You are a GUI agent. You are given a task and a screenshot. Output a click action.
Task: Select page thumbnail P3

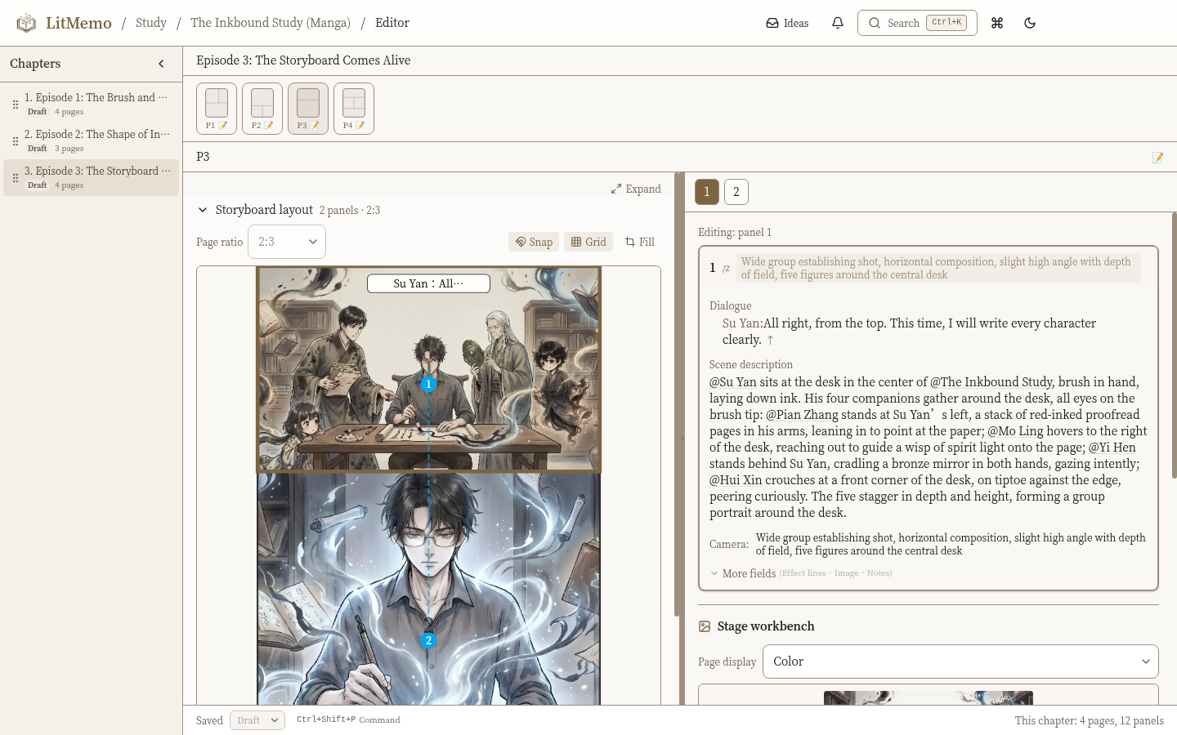(308, 109)
